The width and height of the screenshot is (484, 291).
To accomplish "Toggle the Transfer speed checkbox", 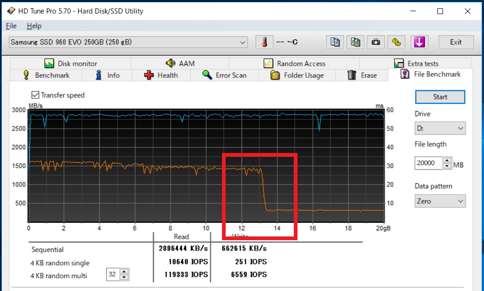I will click(x=35, y=95).
